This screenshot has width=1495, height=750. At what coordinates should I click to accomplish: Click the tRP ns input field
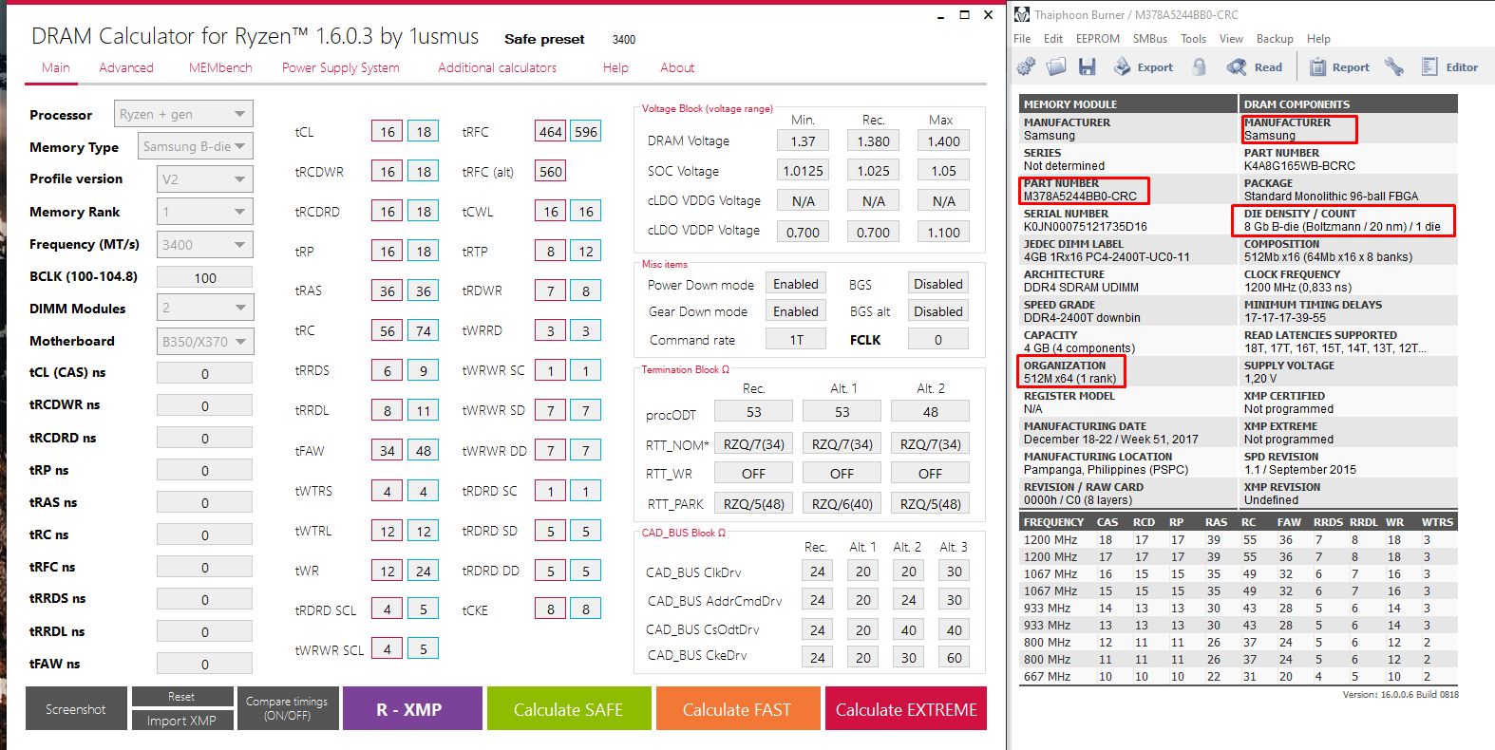(x=205, y=470)
